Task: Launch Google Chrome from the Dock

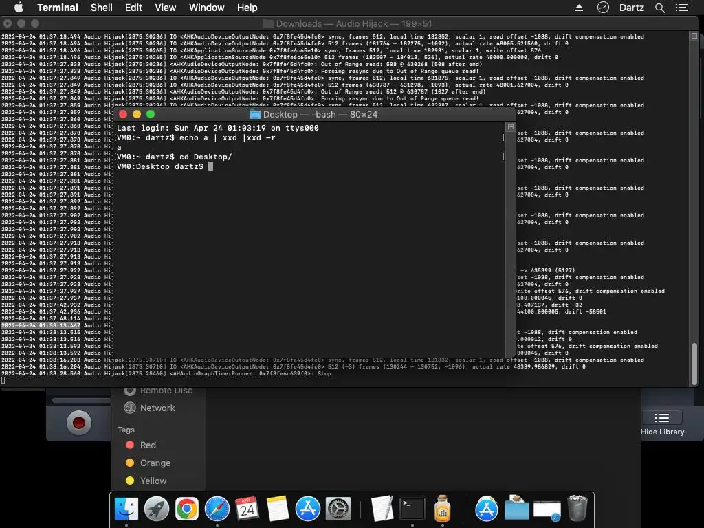Action: (x=187, y=509)
